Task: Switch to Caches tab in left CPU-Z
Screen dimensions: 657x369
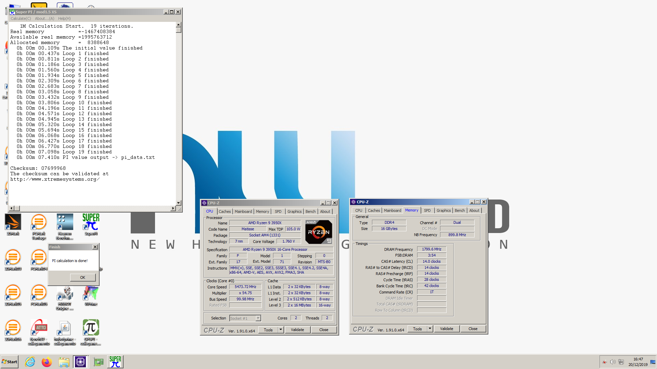Action: (x=225, y=211)
